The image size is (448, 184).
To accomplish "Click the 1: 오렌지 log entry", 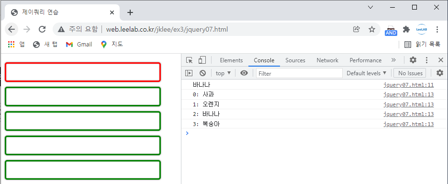I will point(206,104).
